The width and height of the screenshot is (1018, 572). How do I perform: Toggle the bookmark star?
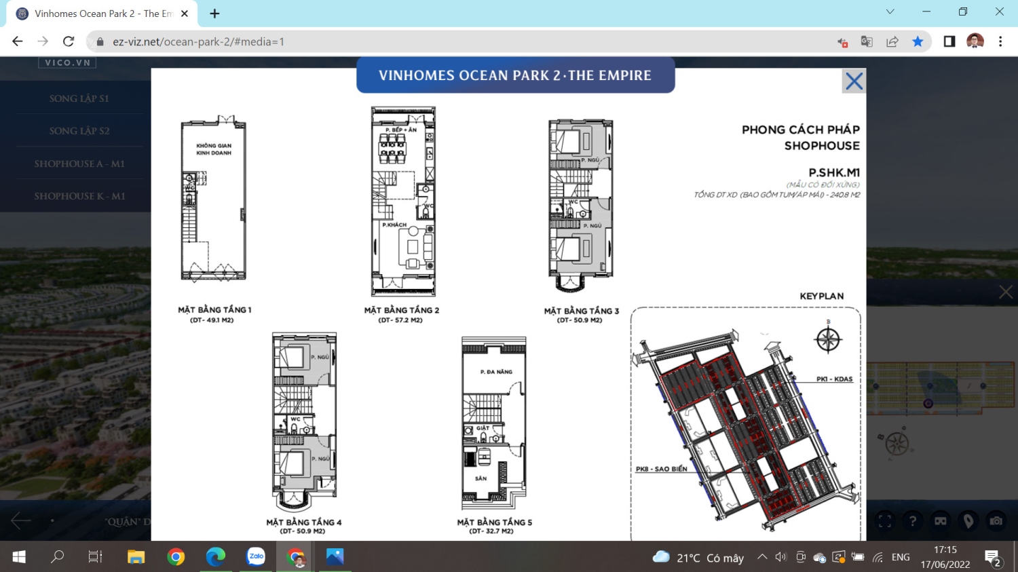(x=918, y=41)
